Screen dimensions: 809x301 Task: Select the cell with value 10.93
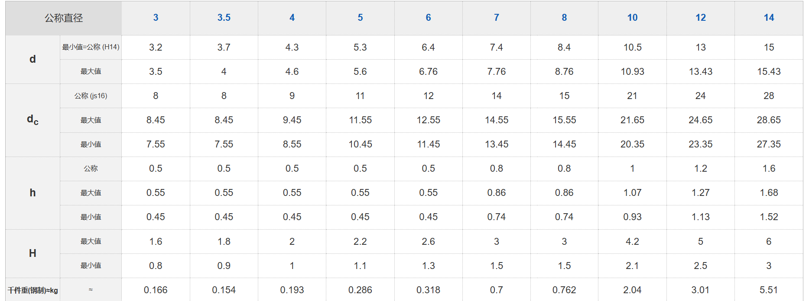(x=632, y=72)
